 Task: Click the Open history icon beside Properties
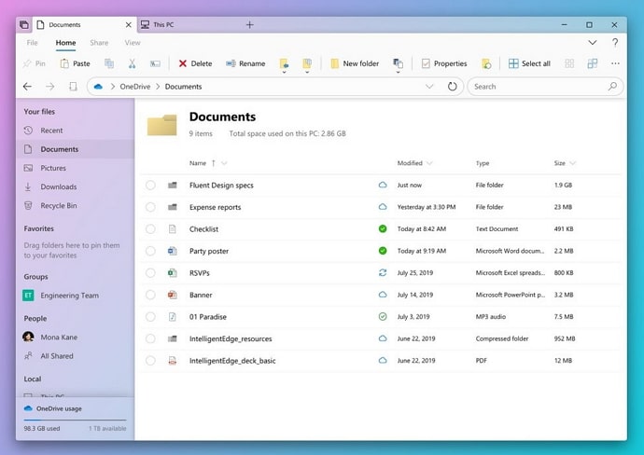(x=486, y=63)
